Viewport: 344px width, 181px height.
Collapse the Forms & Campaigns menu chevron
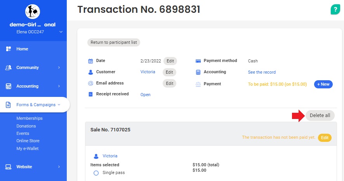point(59,105)
